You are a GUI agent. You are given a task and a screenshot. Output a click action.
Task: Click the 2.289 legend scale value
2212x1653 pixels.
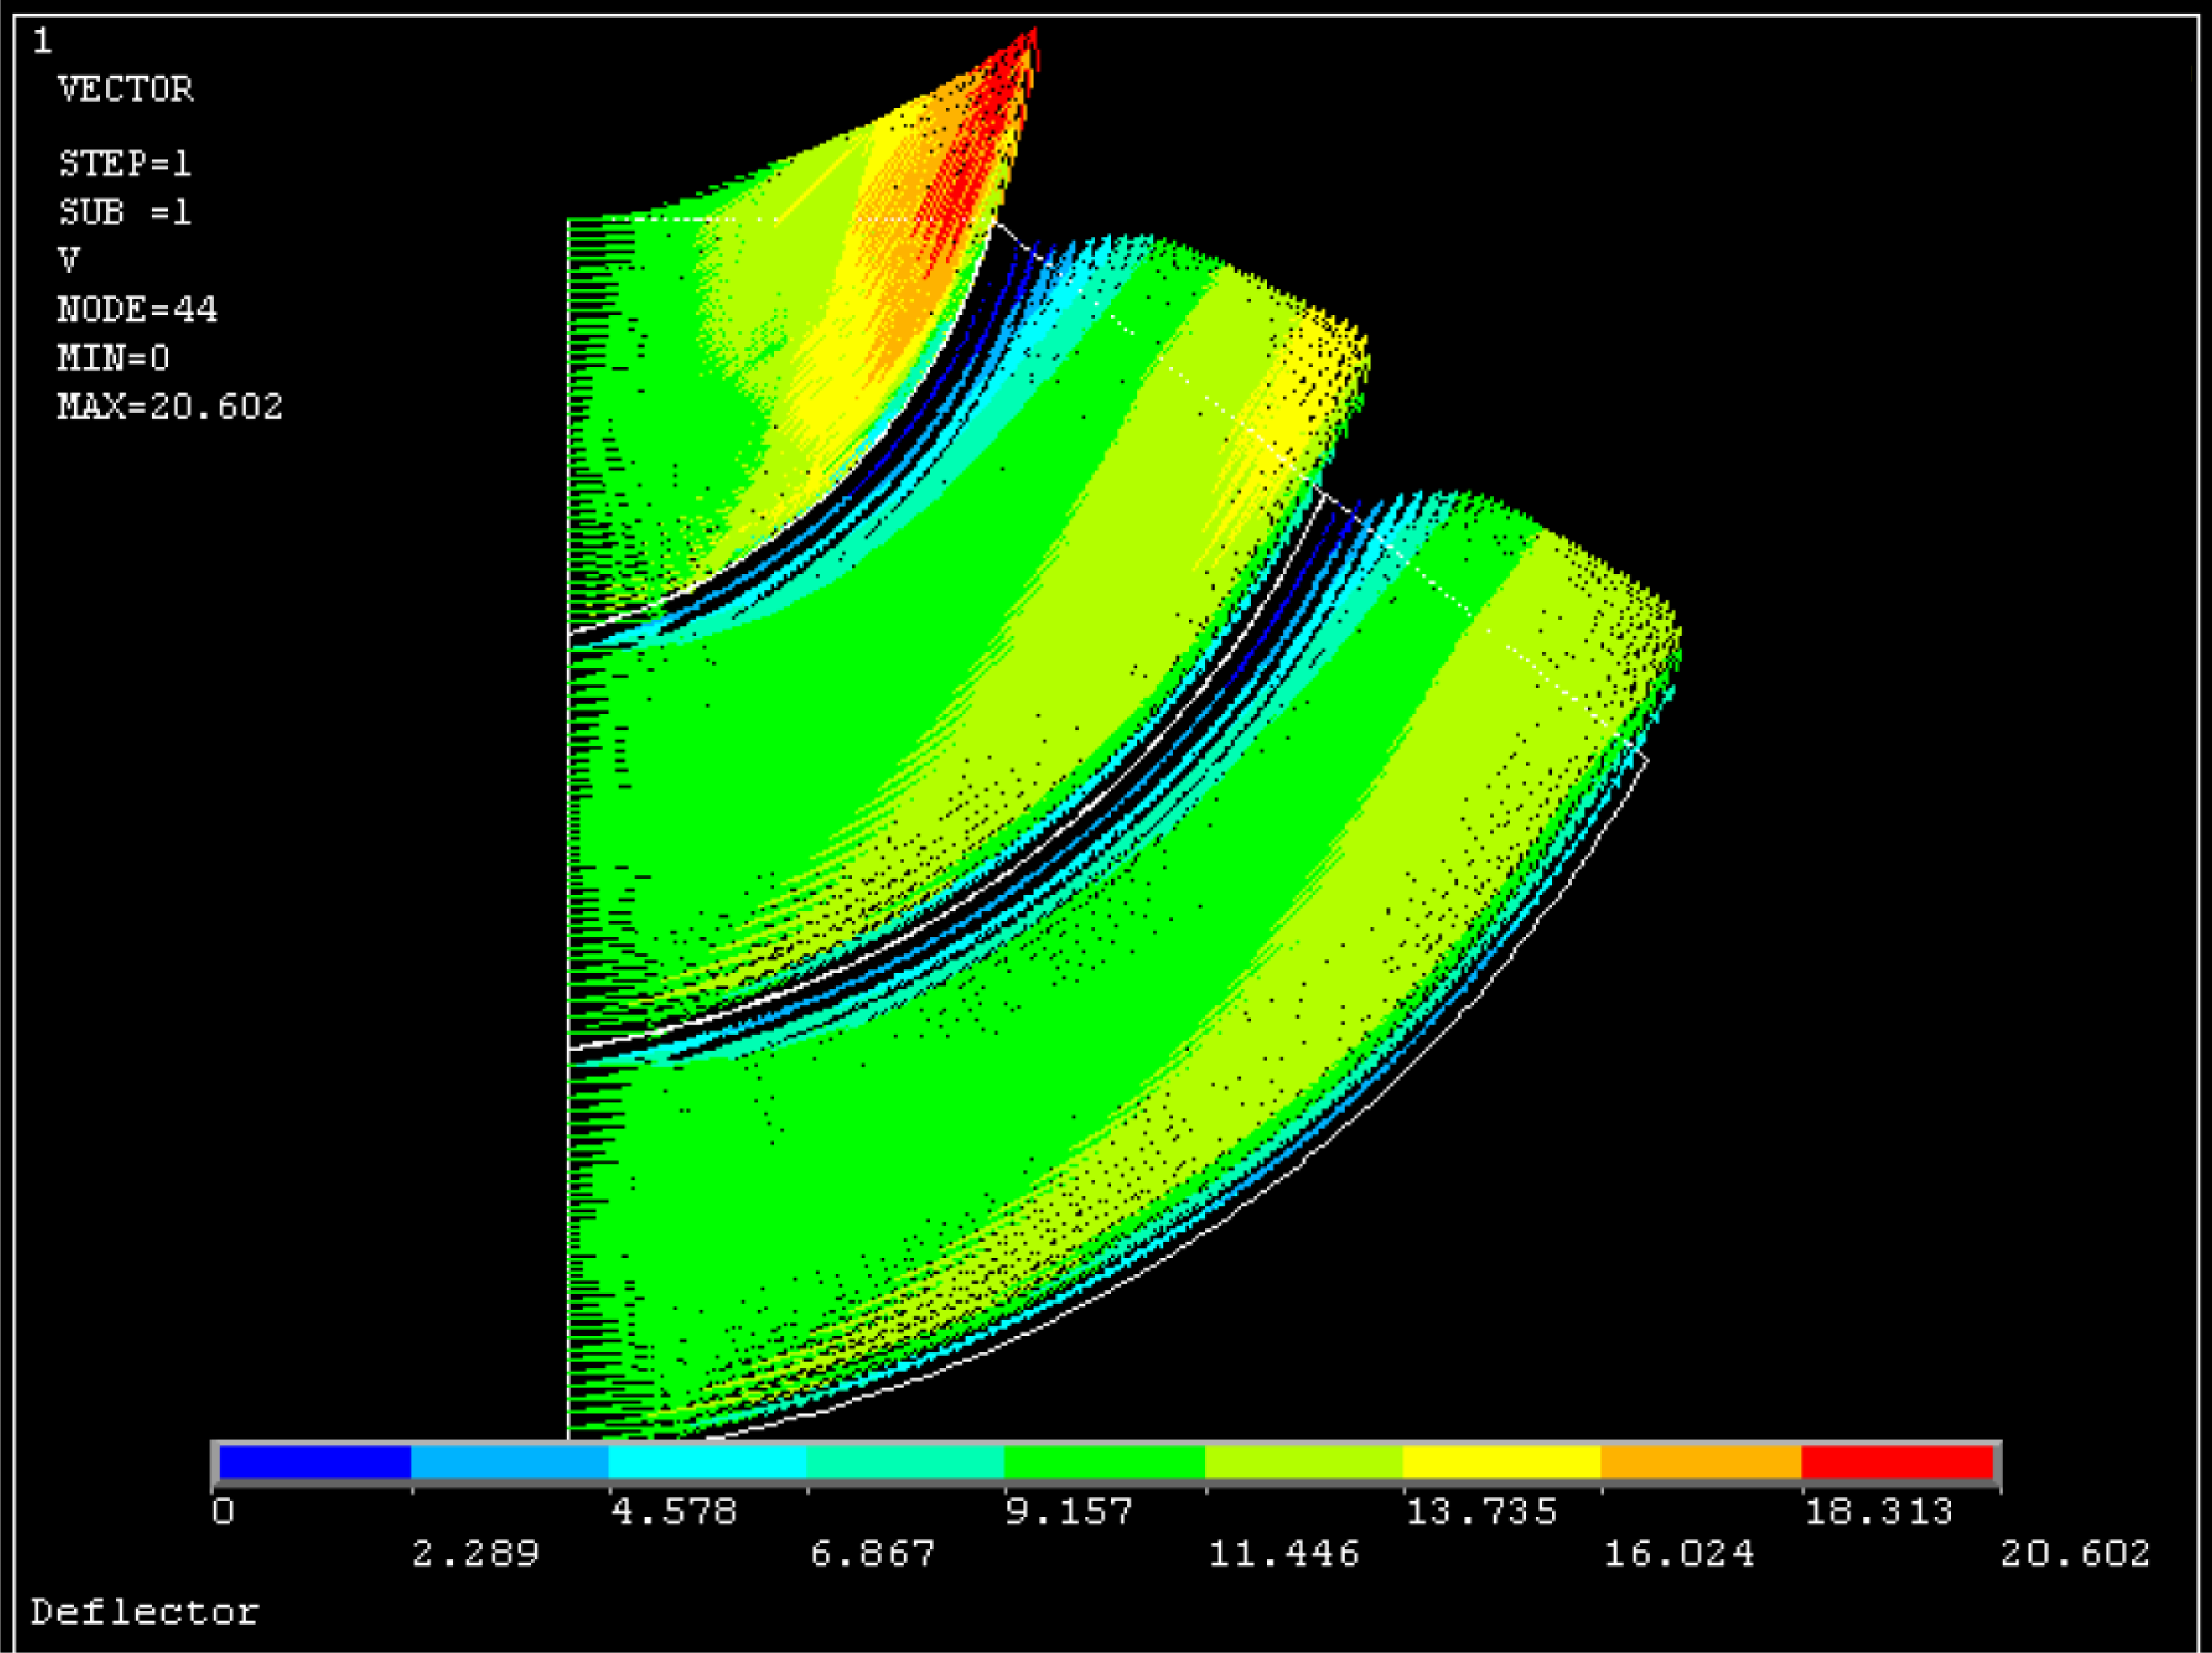click(475, 1553)
